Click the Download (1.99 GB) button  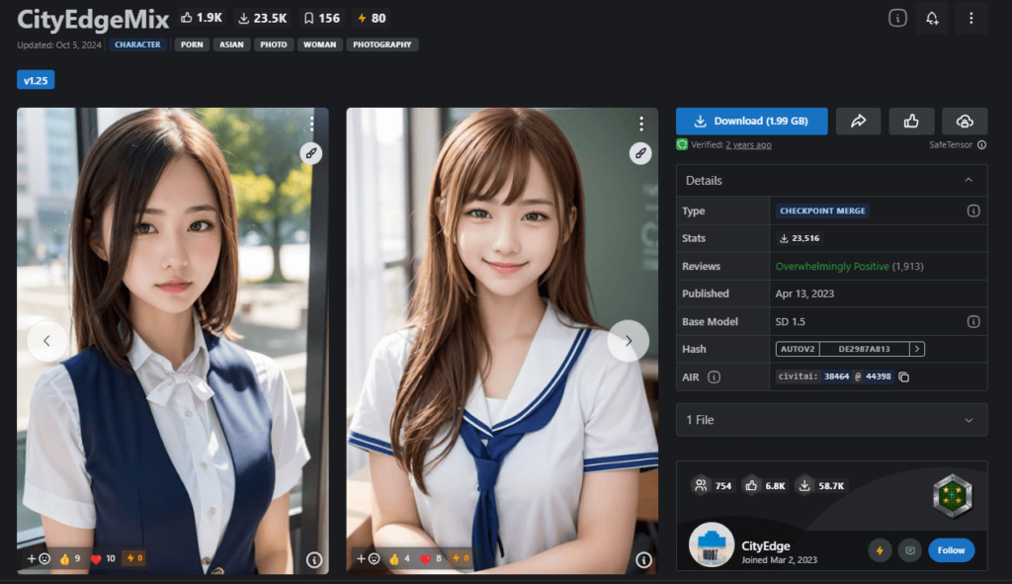751,121
